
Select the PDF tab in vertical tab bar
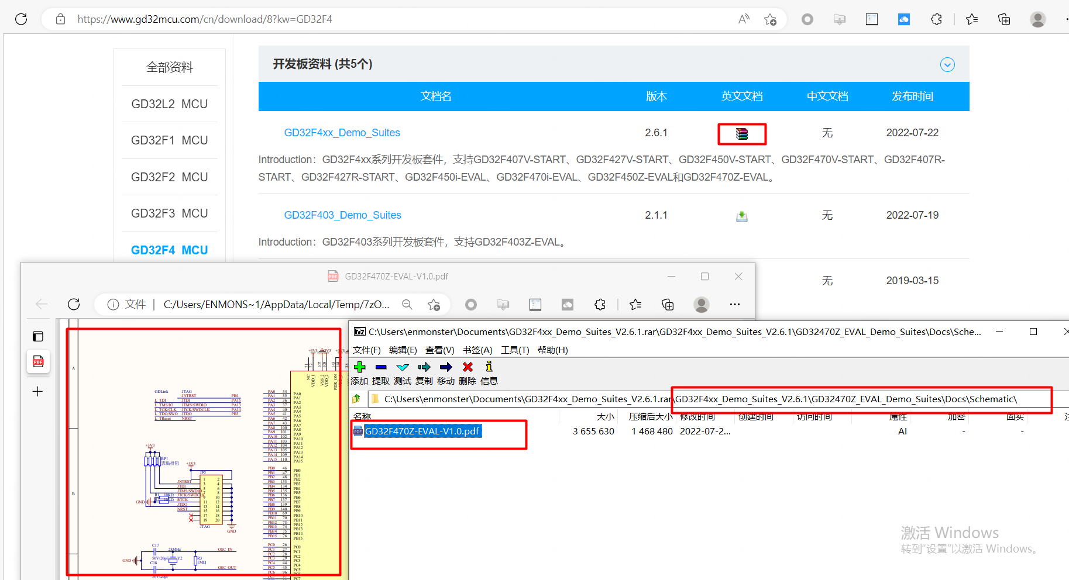coord(38,361)
